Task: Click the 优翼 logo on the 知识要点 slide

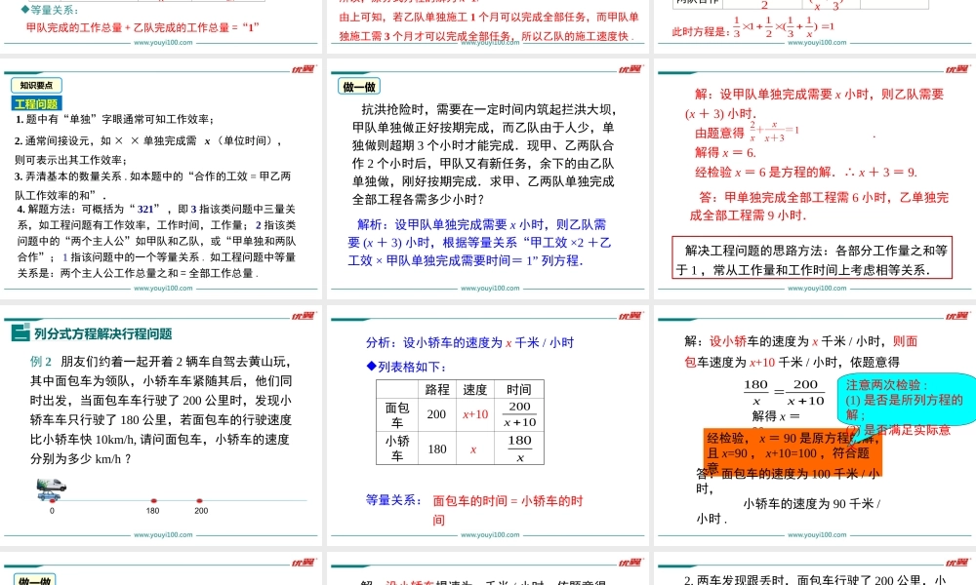Action: pyautogui.click(x=304, y=69)
